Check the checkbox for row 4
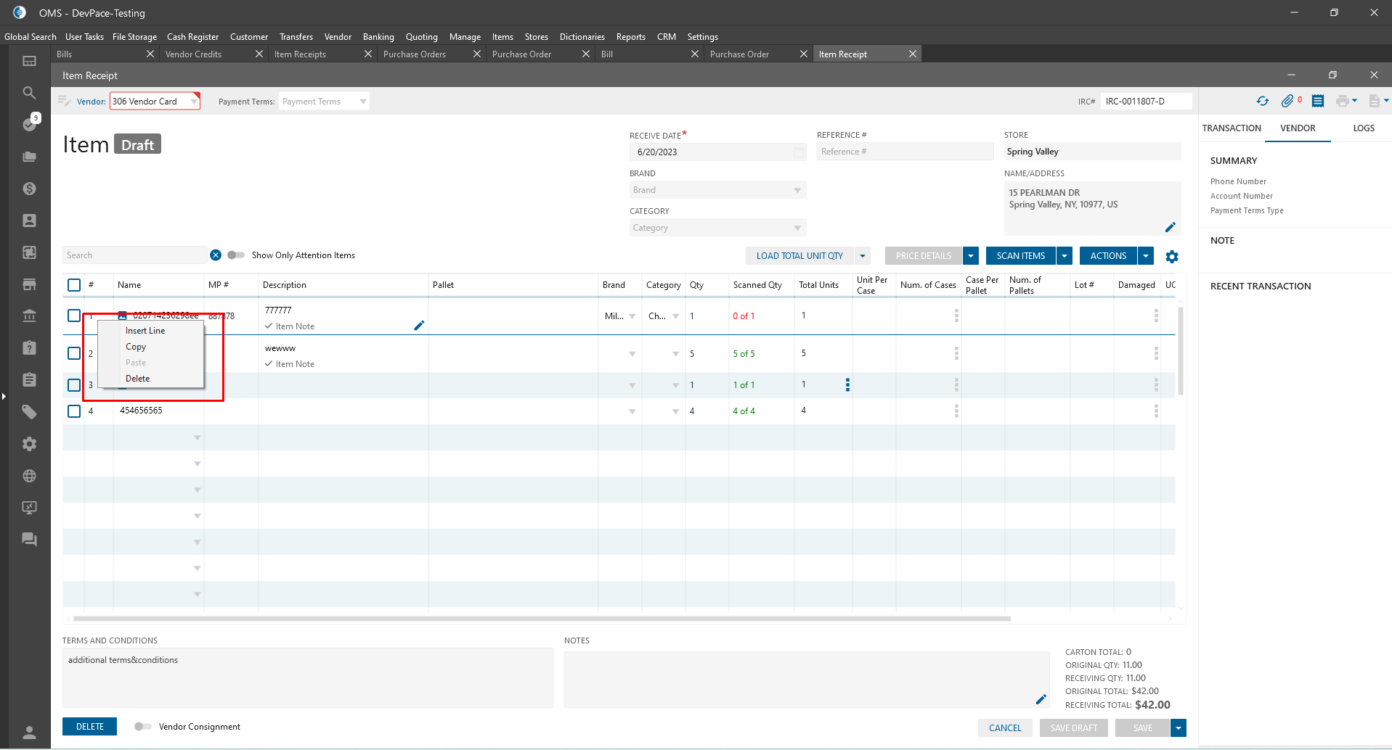Image resolution: width=1392 pixels, height=750 pixels. 74,411
